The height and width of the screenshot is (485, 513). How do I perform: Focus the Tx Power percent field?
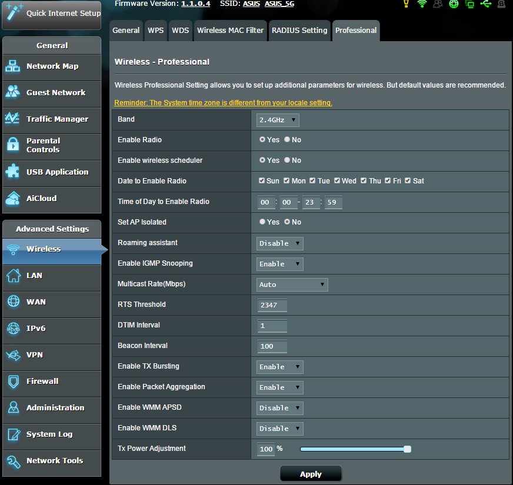pyautogui.click(x=266, y=449)
